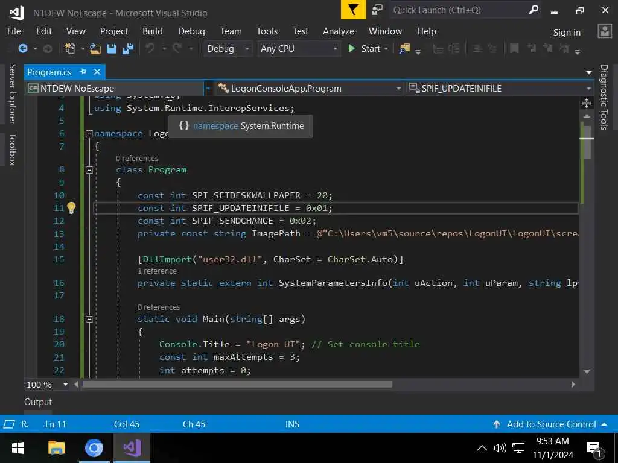Open the New Project dropdown arrow
Image resolution: width=618 pixels, height=463 pixels.
tap(83, 49)
